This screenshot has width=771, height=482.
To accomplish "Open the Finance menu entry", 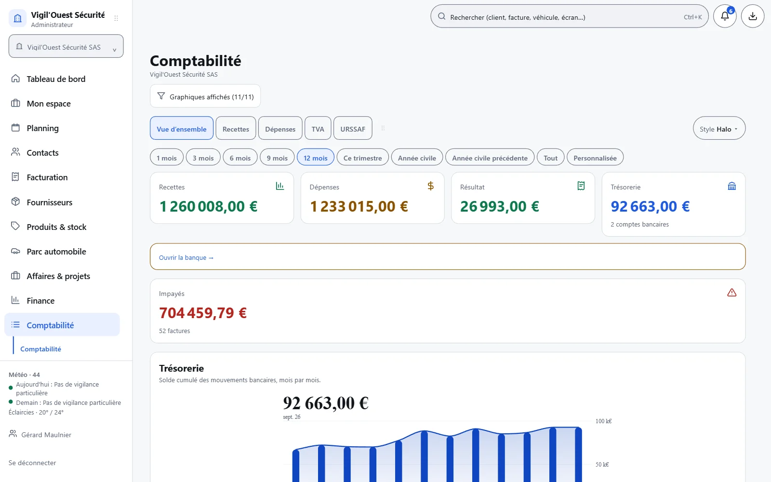I will pyautogui.click(x=62, y=300).
